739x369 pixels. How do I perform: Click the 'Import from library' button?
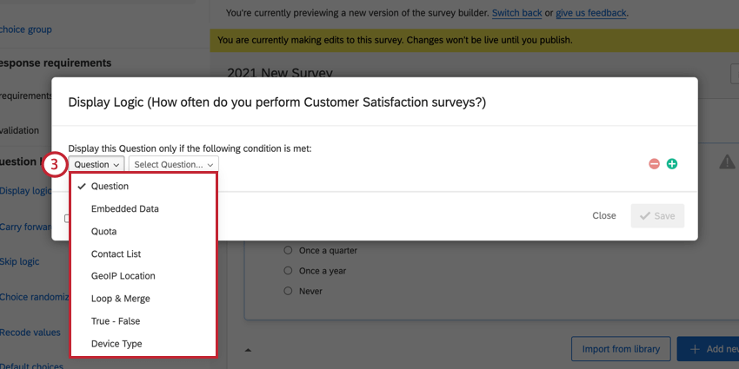[x=621, y=350]
